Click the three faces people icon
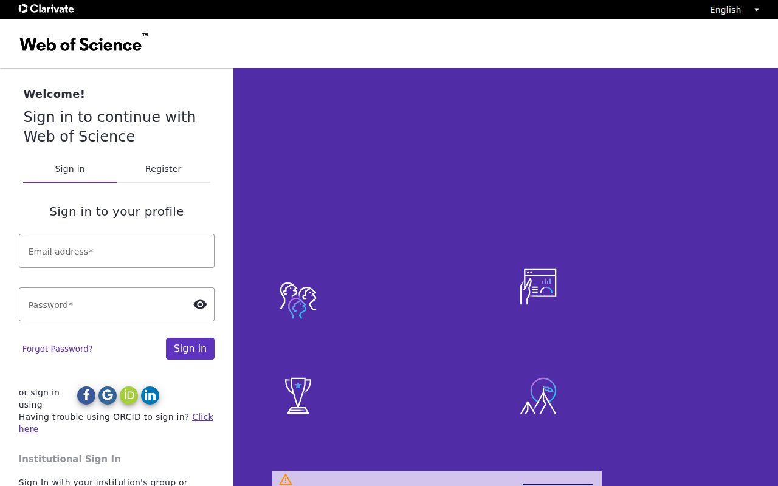Screen dimensions: 778x486 tap(298, 300)
